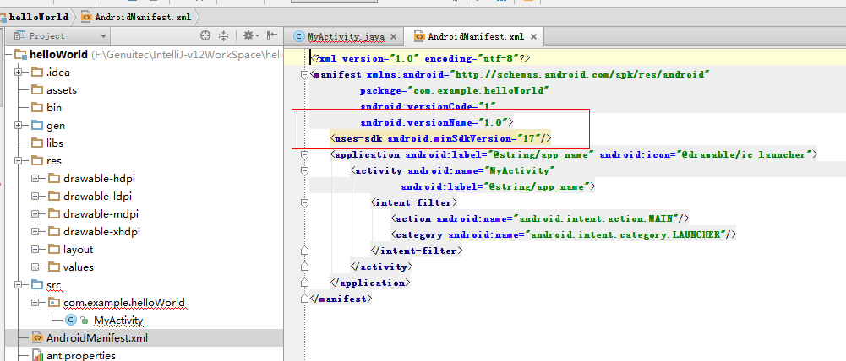
Task: Select the bin folder
Action: point(54,108)
